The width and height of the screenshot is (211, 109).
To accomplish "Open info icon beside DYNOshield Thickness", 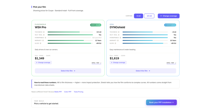I will point(119,32).
